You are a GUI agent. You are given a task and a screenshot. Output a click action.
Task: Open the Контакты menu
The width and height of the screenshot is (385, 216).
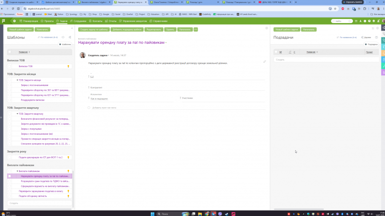click(x=96, y=21)
